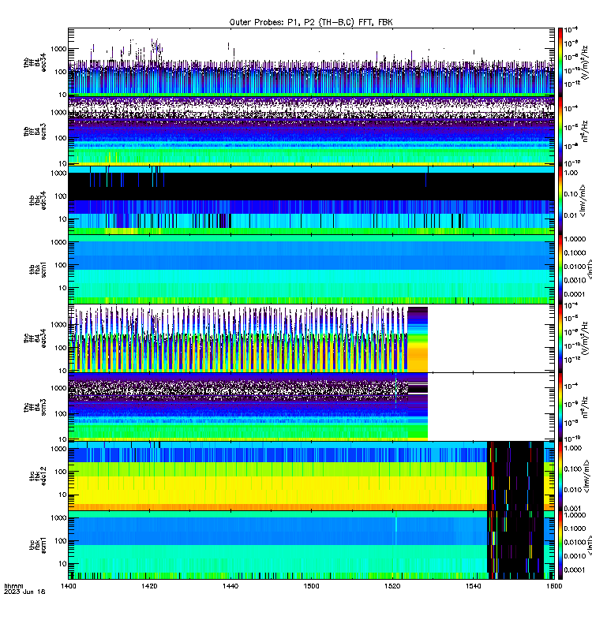
Task: Click the color bar beside the thb fbk scm1 panel
Action: (x=560, y=269)
